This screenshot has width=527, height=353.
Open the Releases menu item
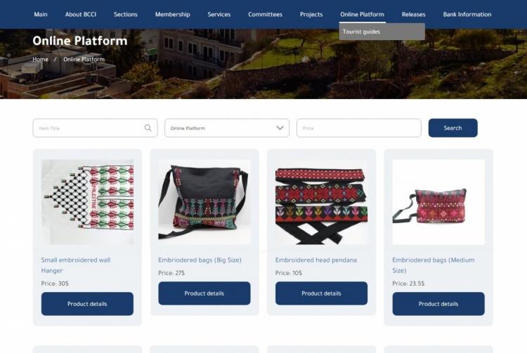pyautogui.click(x=413, y=15)
